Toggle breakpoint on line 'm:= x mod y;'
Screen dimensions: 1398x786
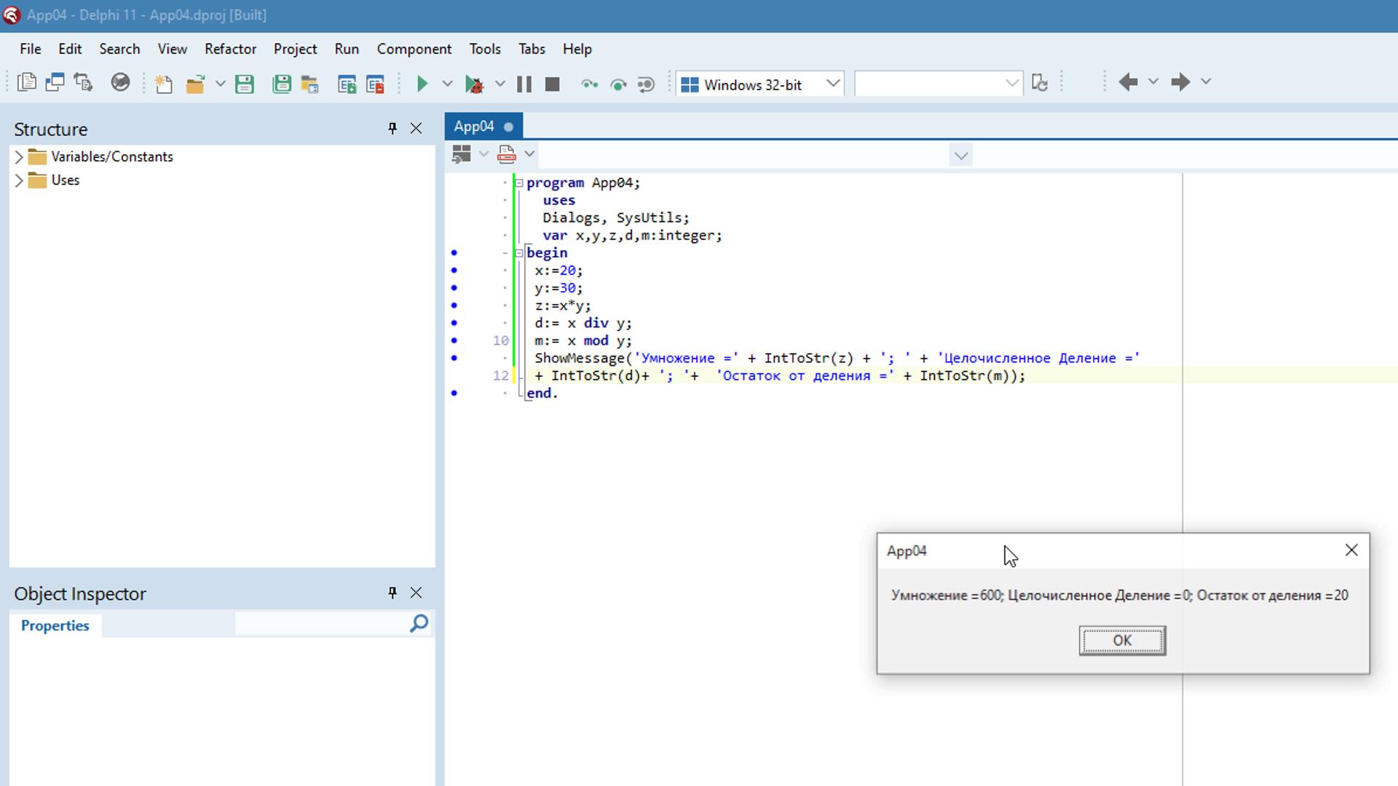tap(454, 341)
